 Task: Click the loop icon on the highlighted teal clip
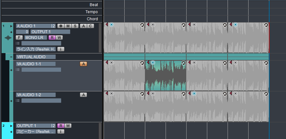[183, 63]
